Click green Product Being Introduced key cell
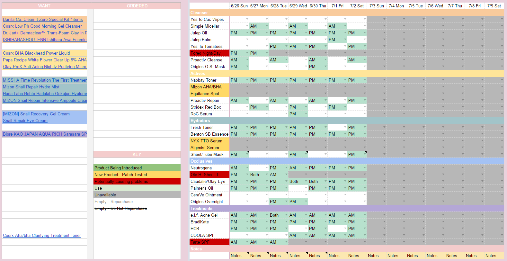 tap(137, 168)
